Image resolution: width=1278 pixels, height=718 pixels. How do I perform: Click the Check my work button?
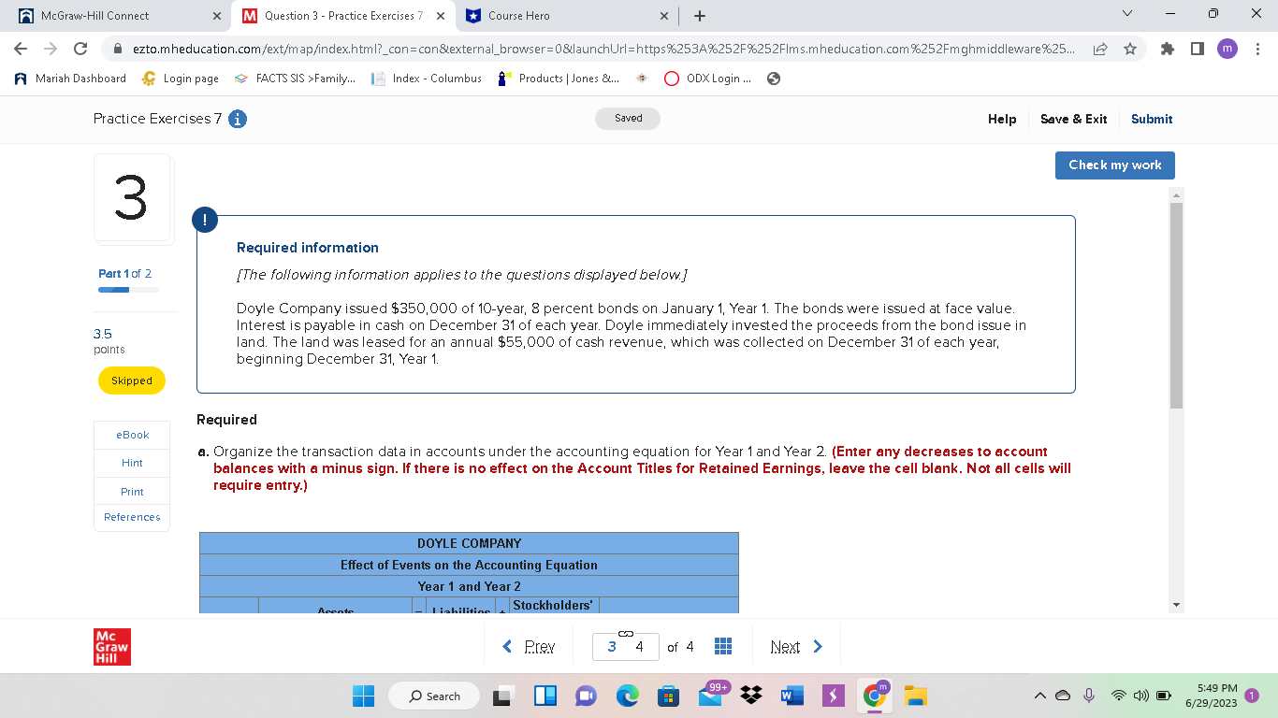click(1114, 165)
